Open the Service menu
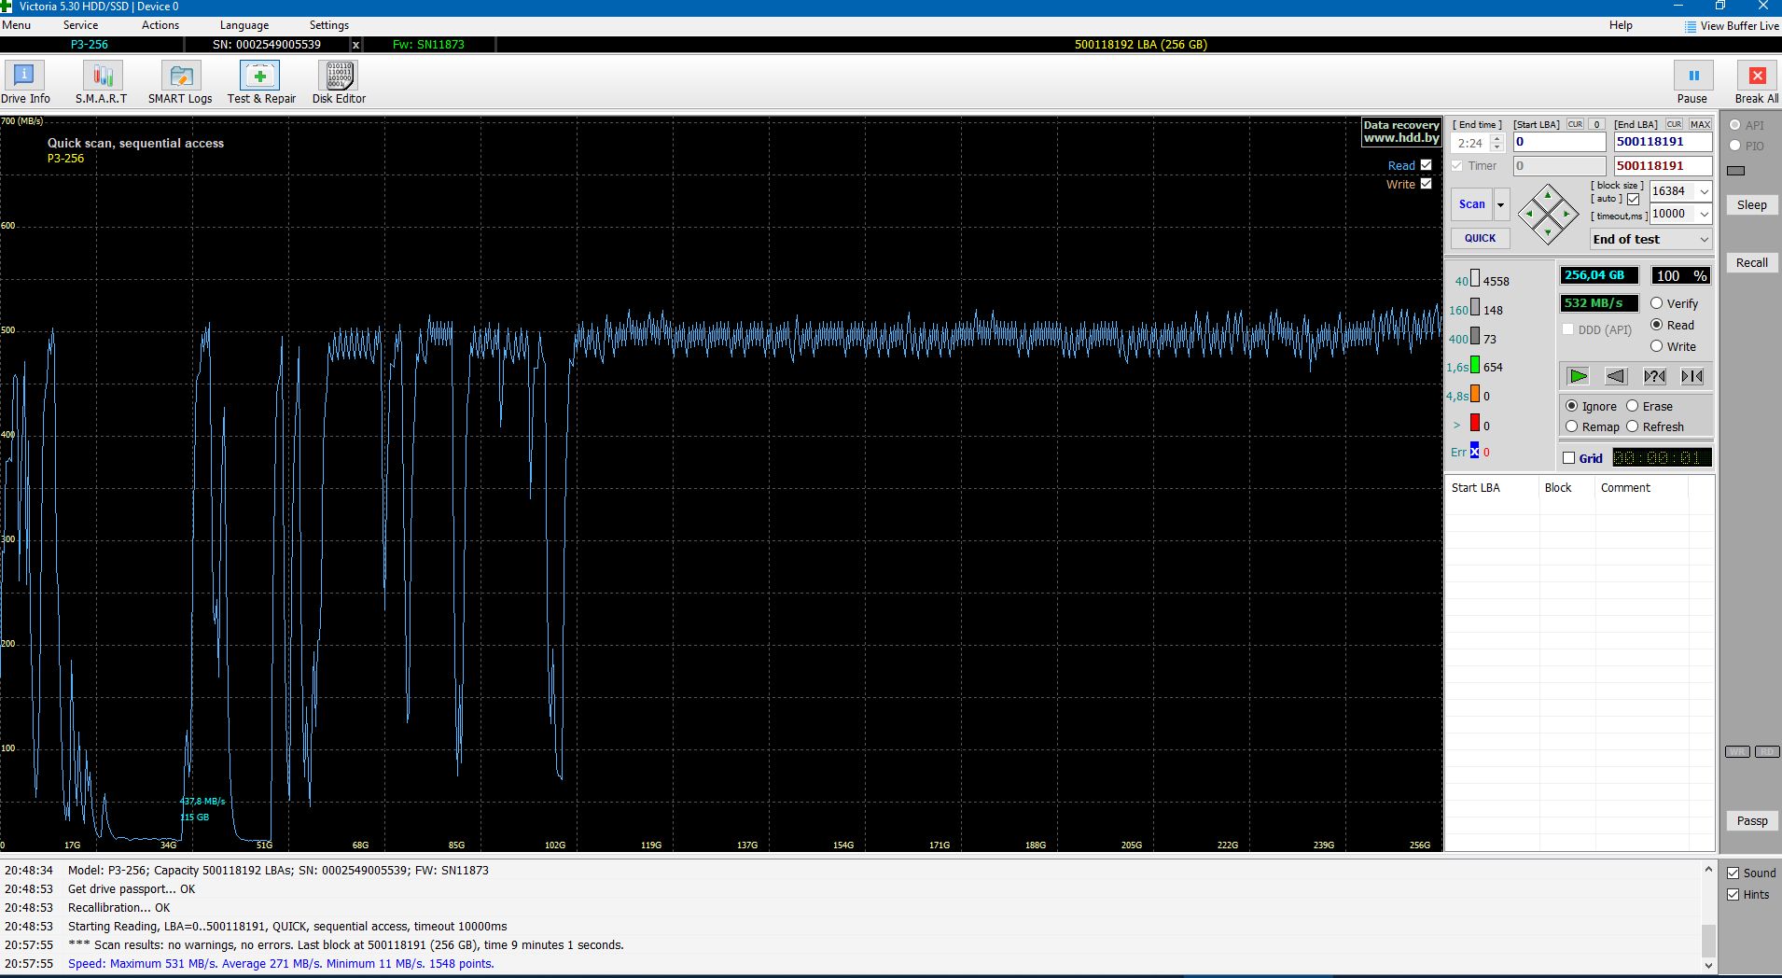 point(80,25)
